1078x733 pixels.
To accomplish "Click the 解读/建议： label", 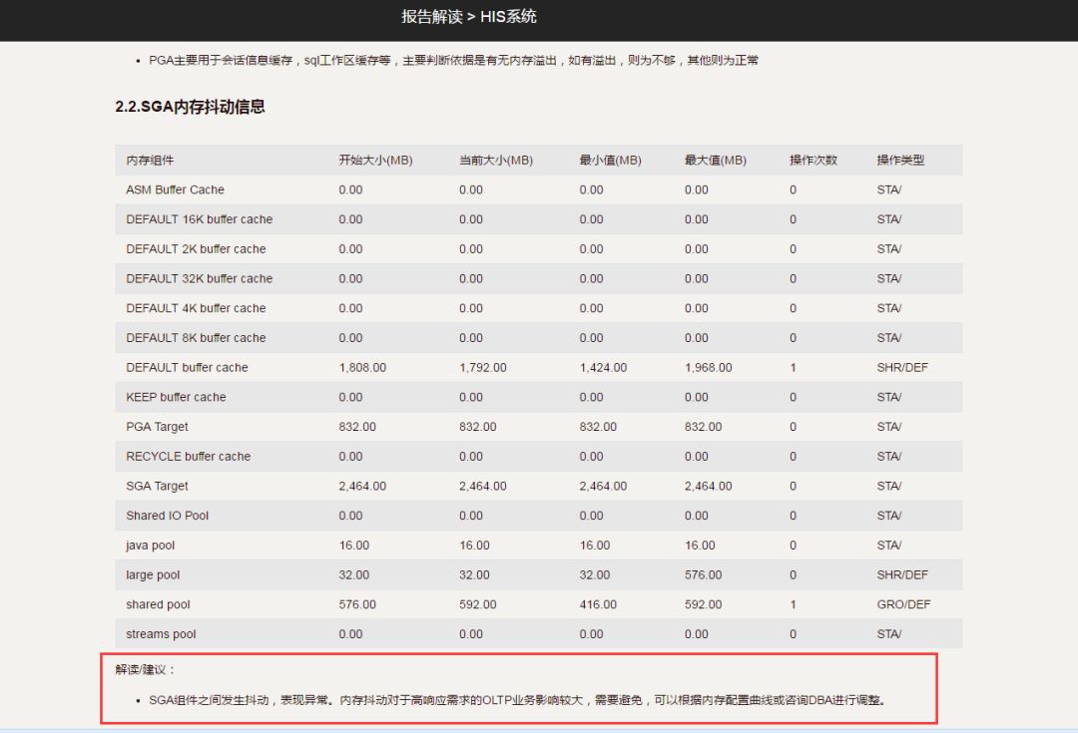I will pos(145,669).
